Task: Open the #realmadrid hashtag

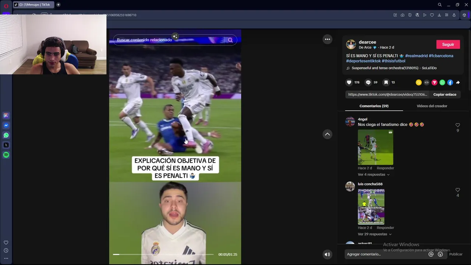Action: (x=416, y=56)
